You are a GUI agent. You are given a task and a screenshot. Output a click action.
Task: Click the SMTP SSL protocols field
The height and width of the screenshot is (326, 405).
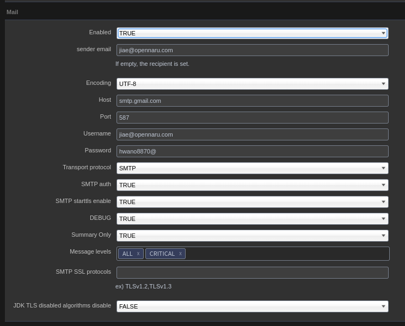point(252,272)
